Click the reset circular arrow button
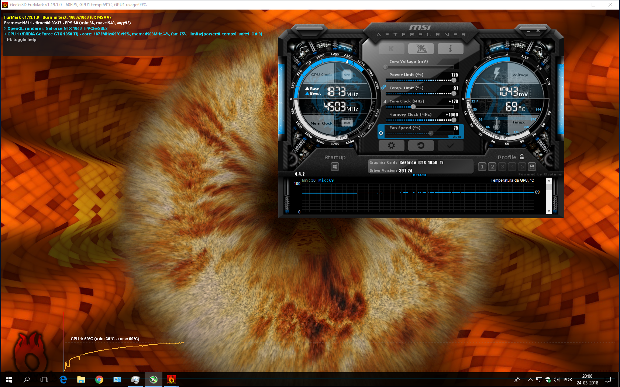 (421, 146)
